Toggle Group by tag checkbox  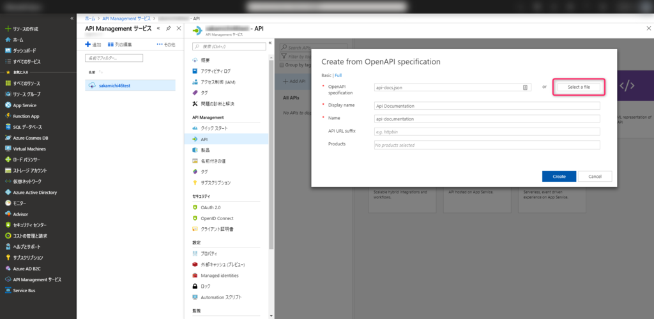click(x=282, y=64)
